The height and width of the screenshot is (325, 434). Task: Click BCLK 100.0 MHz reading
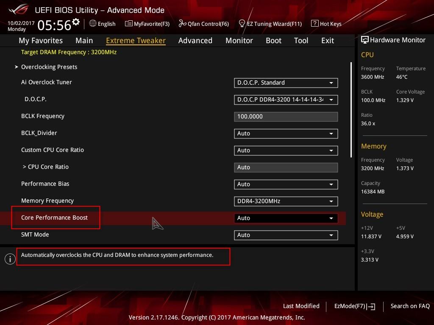pyautogui.click(x=373, y=100)
